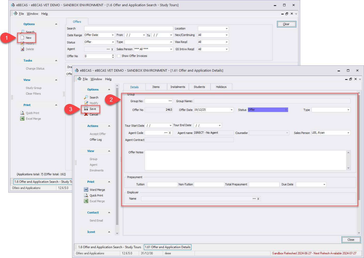Click the Search magnifier icon in details window
The height and width of the screenshot is (258, 364).
pos(86,97)
